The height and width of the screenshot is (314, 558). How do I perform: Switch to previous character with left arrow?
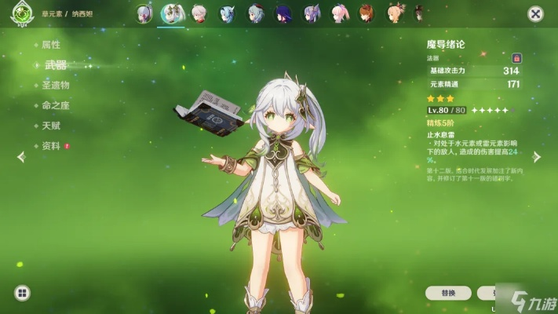[21, 157]
